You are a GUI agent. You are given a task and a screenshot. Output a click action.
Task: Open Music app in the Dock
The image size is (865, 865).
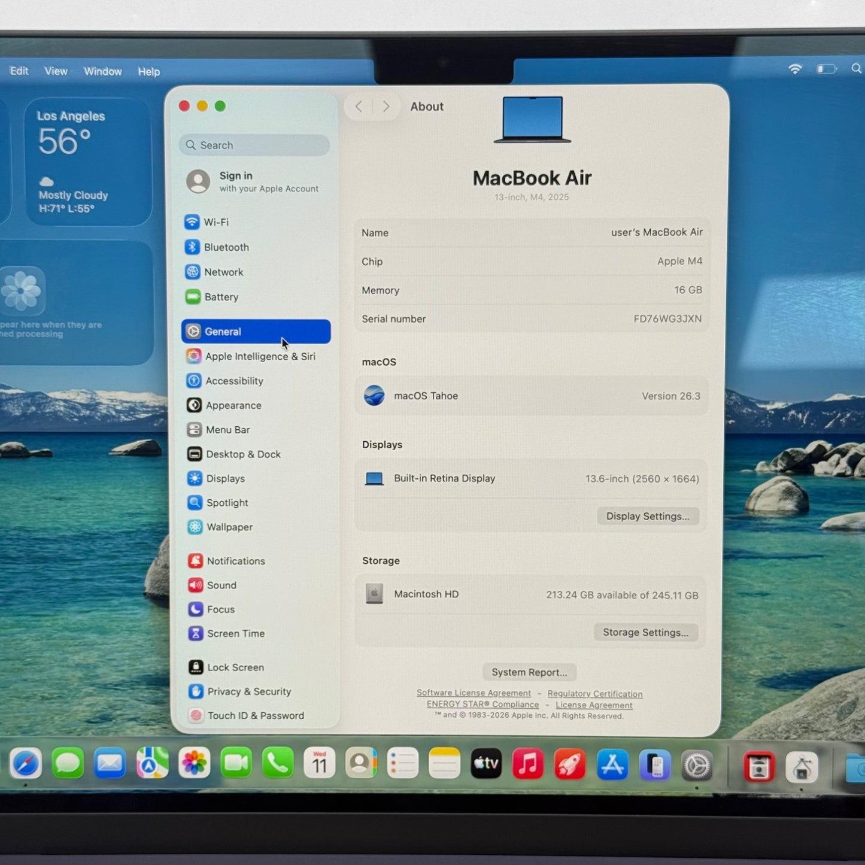(x=527, y=764)
